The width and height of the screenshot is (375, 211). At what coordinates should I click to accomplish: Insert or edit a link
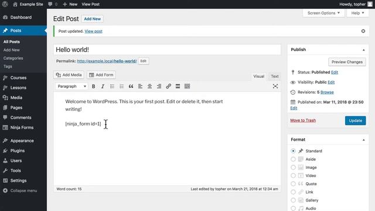point(168,86)
